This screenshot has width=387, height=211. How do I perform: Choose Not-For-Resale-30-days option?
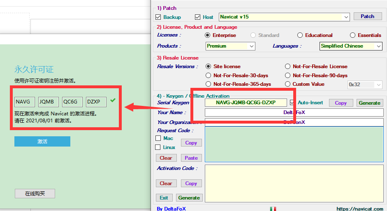209,76
